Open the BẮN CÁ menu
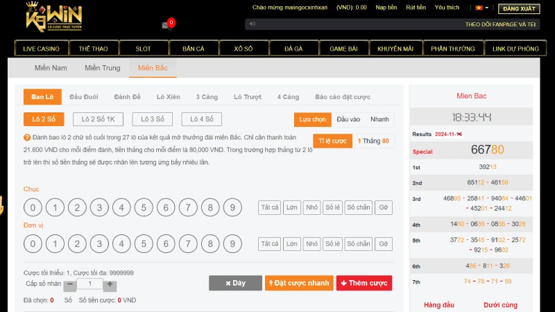Screen dimensions: 555x312 tap(194, 49)
